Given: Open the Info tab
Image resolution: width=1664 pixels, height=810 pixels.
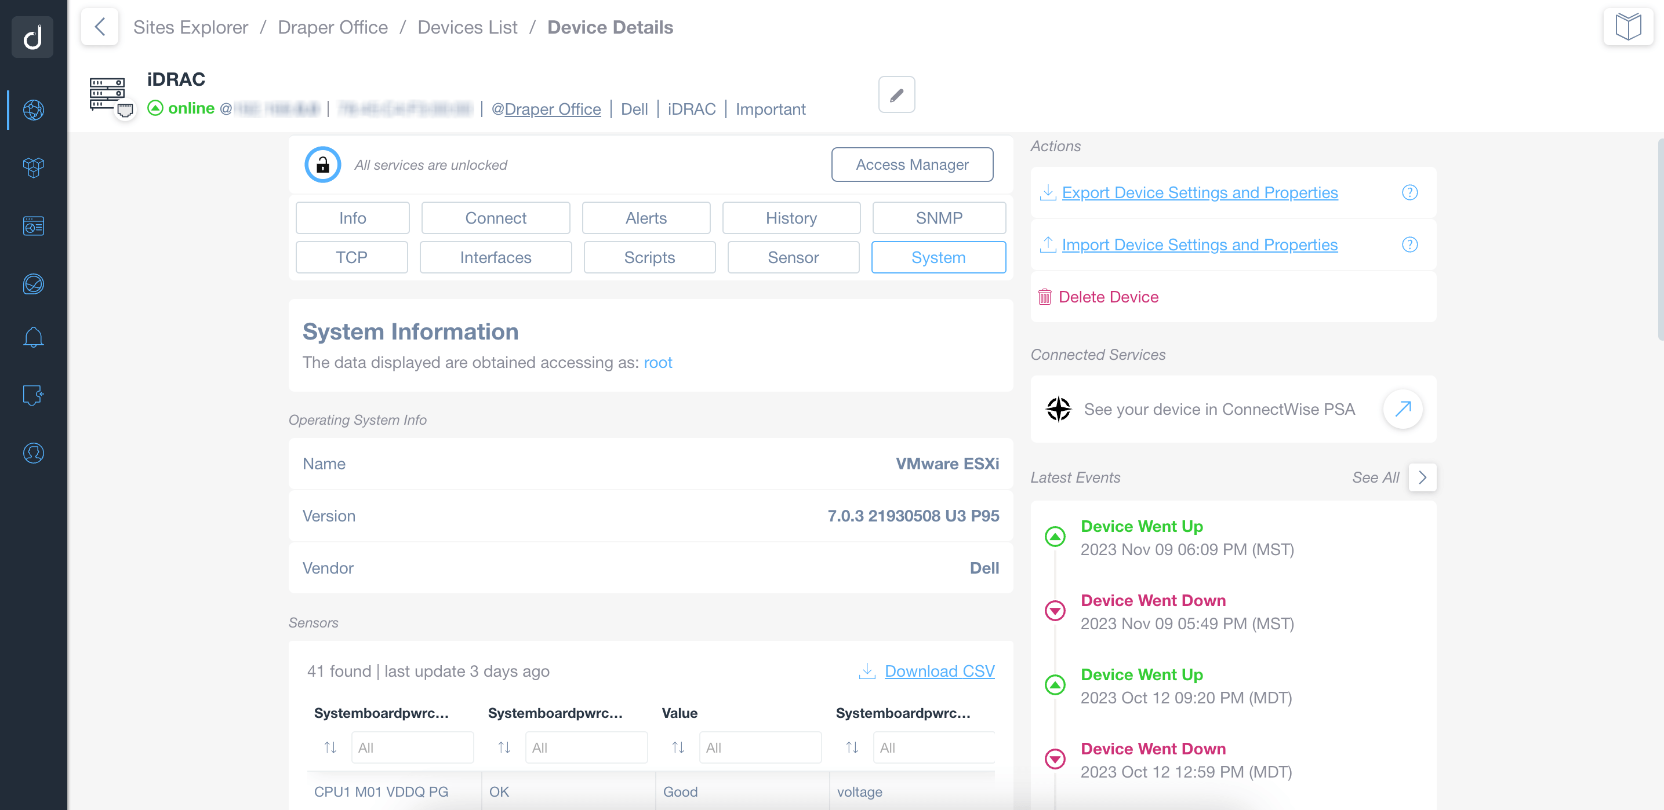Looking at the screenshot, I should pyautogui.click(x=352, y=218).
